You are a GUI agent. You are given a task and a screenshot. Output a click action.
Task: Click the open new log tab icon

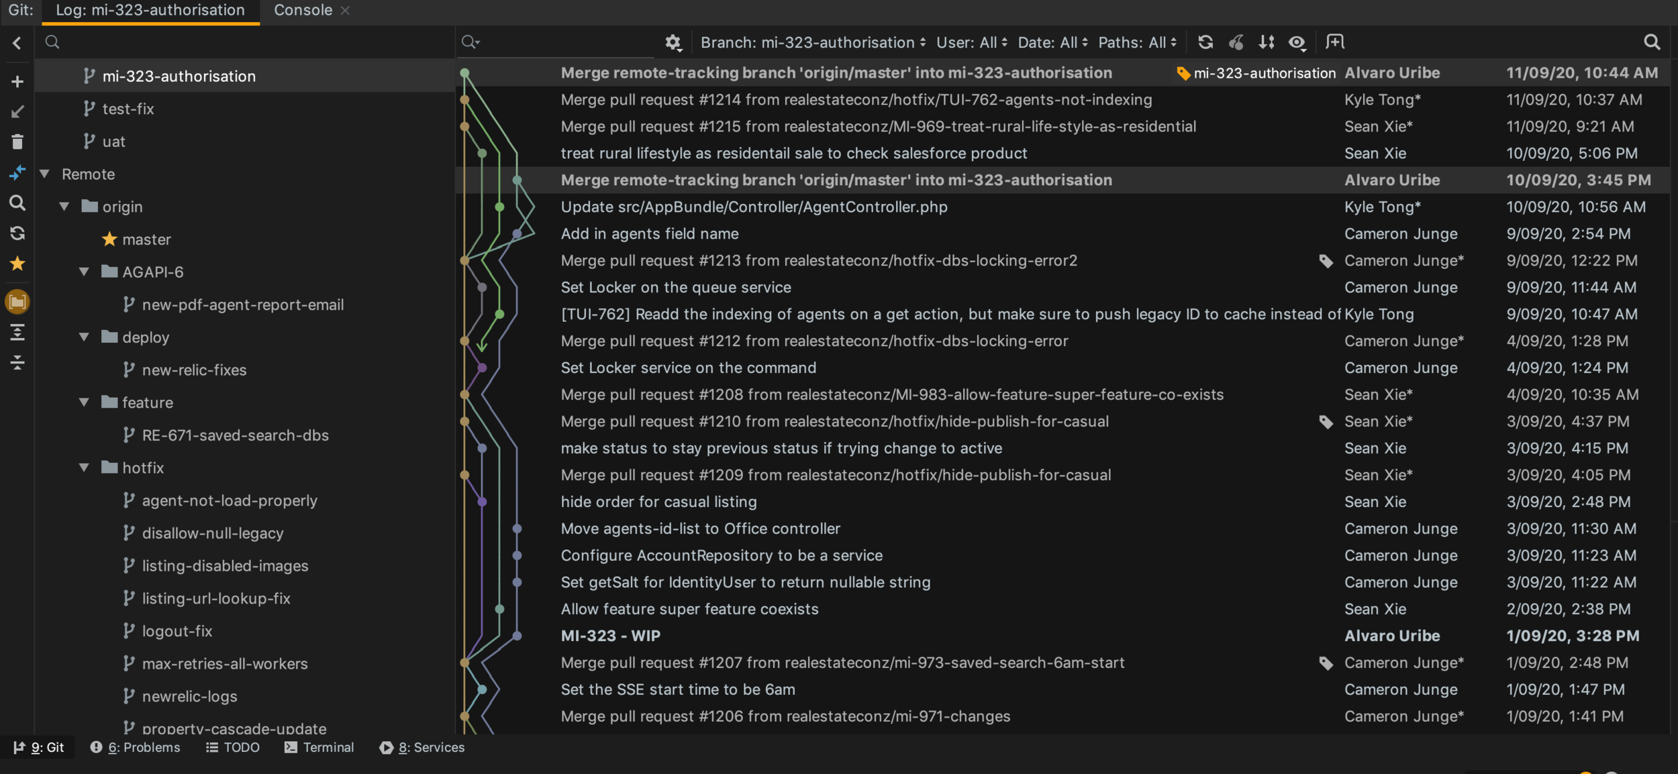[1334, 42]
